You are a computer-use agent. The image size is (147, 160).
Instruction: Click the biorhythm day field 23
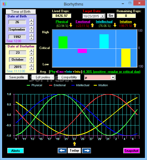pos(18,52)
